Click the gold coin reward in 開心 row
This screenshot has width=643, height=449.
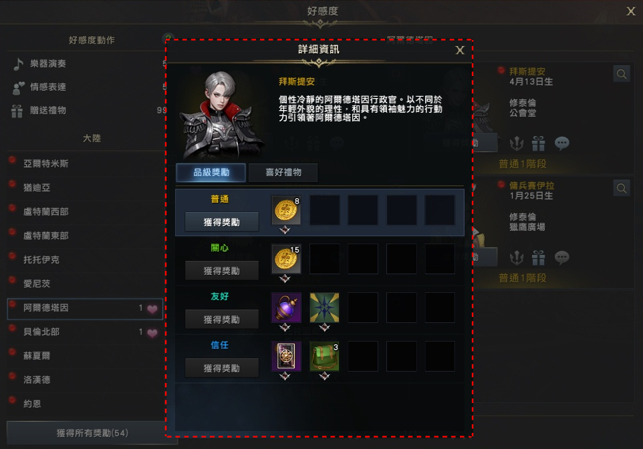286,259
